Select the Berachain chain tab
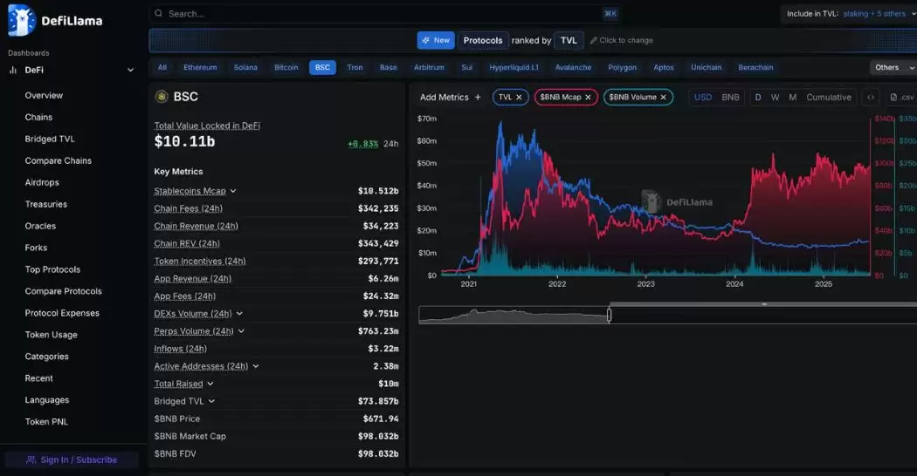 pyautogui.click(x=755, y=67)
